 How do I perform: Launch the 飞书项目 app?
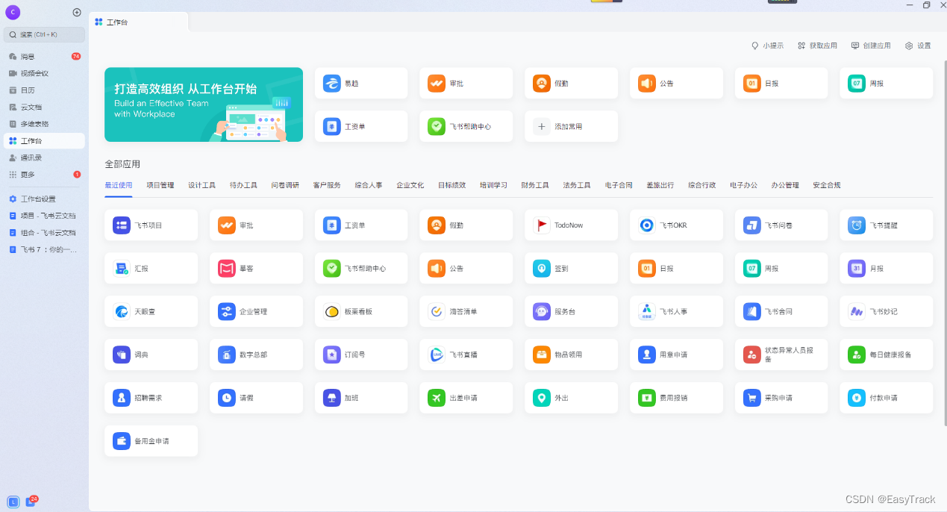pos(151,225)
